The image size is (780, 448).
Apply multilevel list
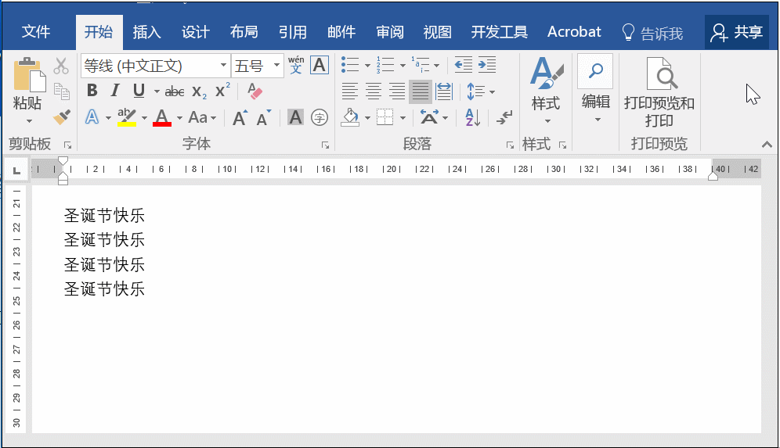421,65
